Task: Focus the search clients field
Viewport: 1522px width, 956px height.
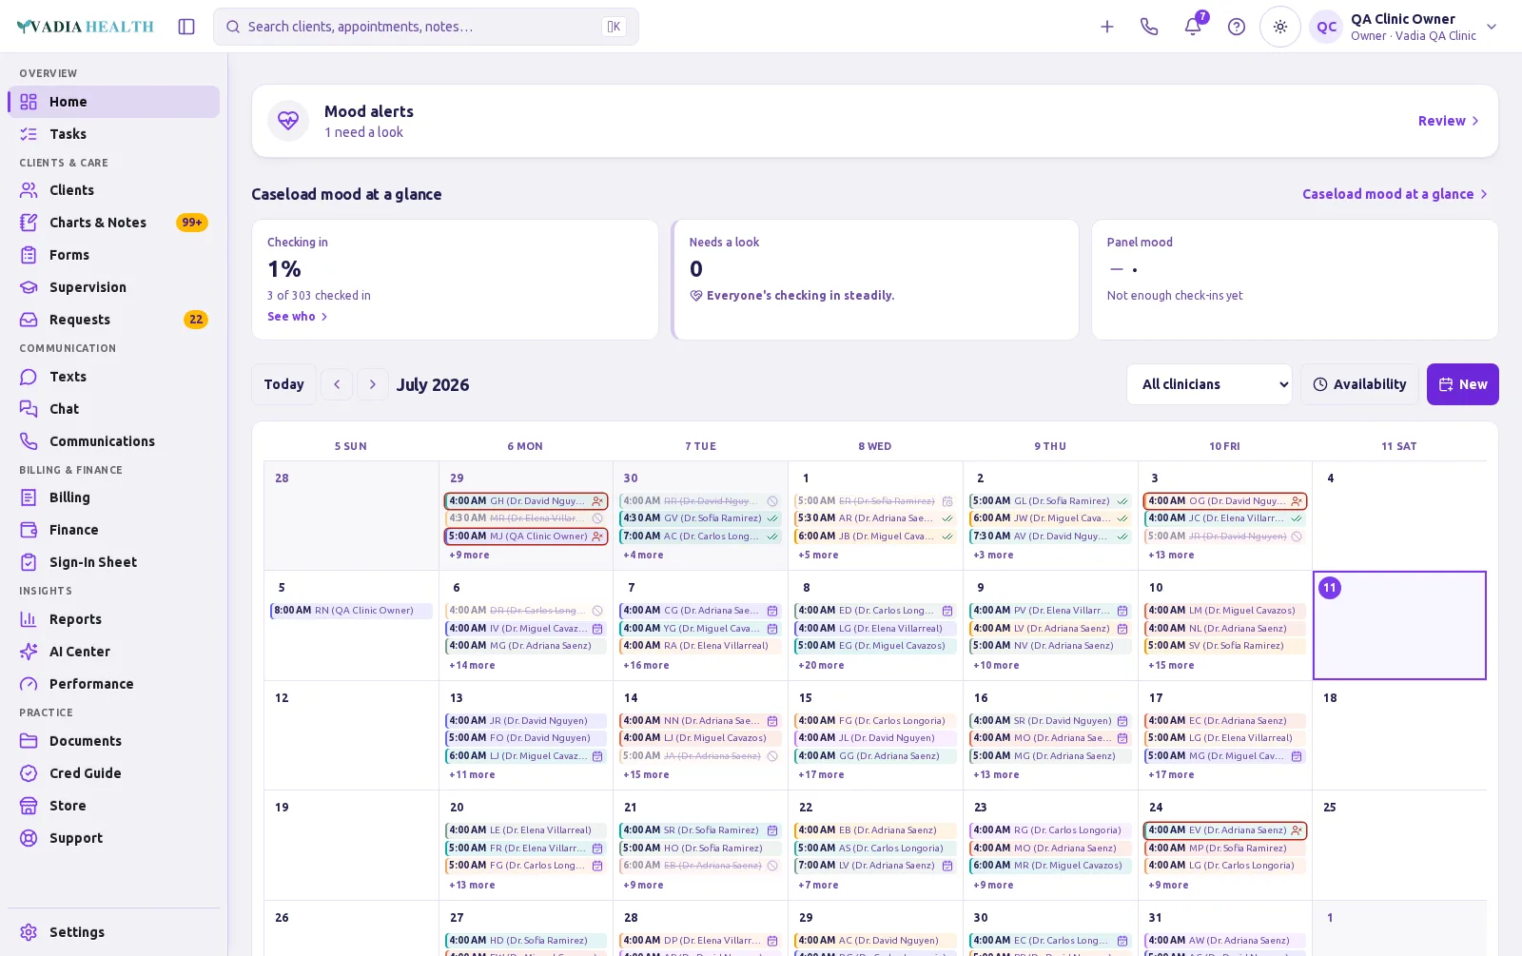Action: (x=426, y=27)
